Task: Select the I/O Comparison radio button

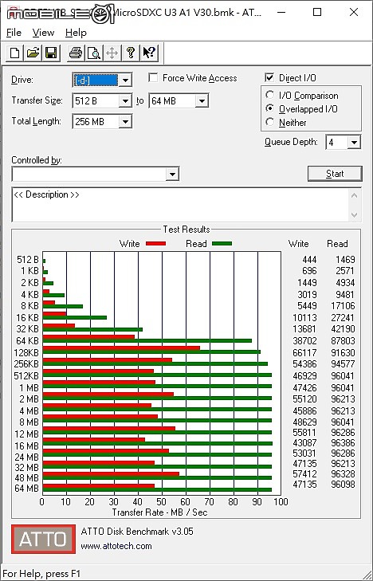Action: tap(270, 95)
